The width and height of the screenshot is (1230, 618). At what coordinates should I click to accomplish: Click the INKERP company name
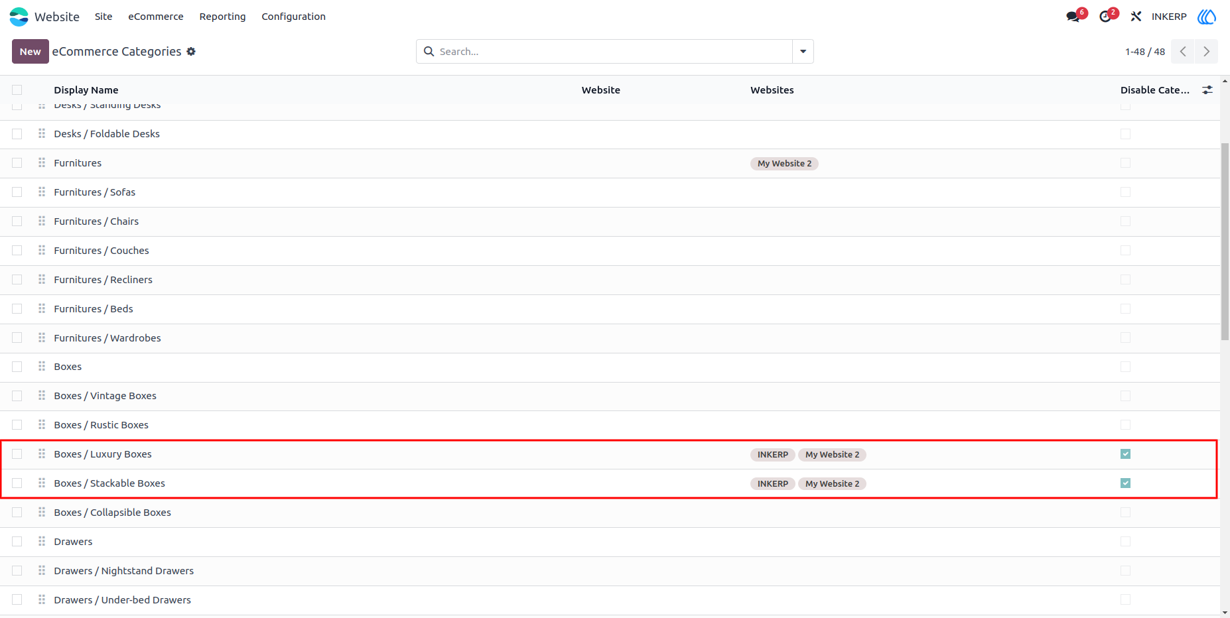point(1169,17)
